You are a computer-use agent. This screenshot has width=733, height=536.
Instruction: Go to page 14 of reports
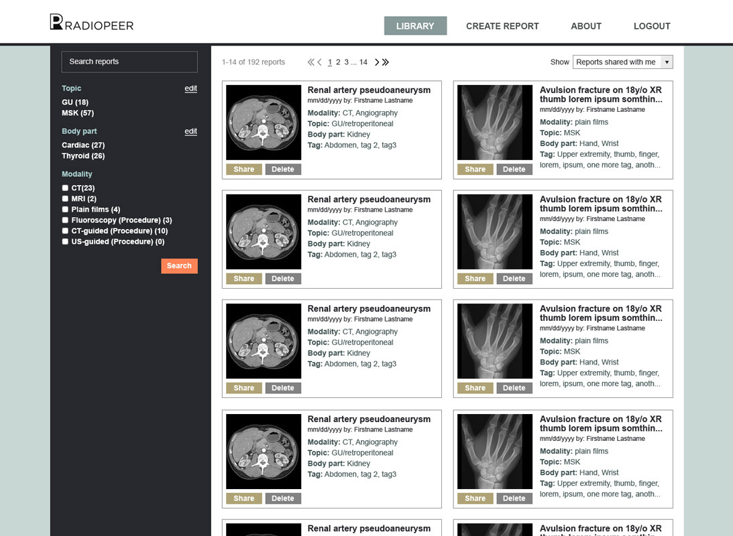tap(363, 62)
